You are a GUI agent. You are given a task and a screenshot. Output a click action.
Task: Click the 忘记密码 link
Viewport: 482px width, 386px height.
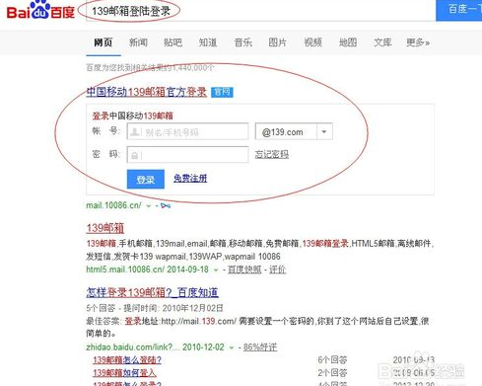coord(272,154)
